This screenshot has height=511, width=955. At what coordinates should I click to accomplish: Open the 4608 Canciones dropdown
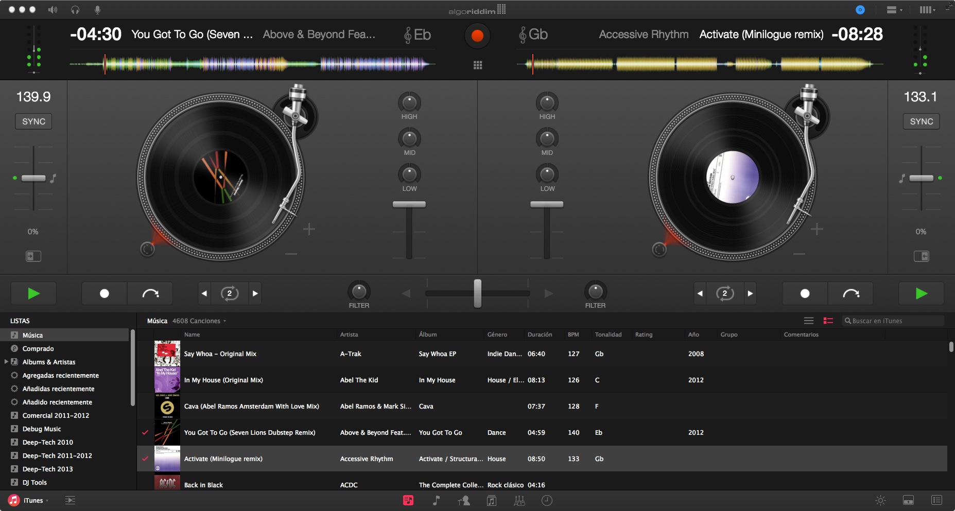(199, 321)
